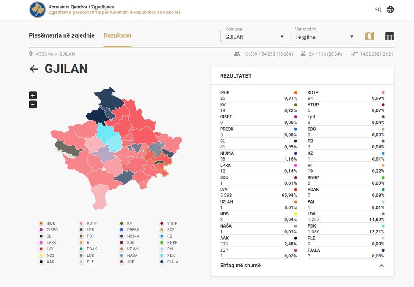Zoom out on the map
Image resolution: width=414 pixels, height=287 pixels.
coord(33,105)
